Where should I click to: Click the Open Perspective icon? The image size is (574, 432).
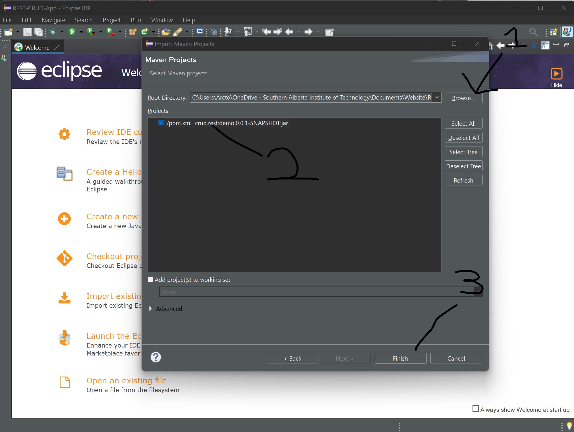point(554,32)
